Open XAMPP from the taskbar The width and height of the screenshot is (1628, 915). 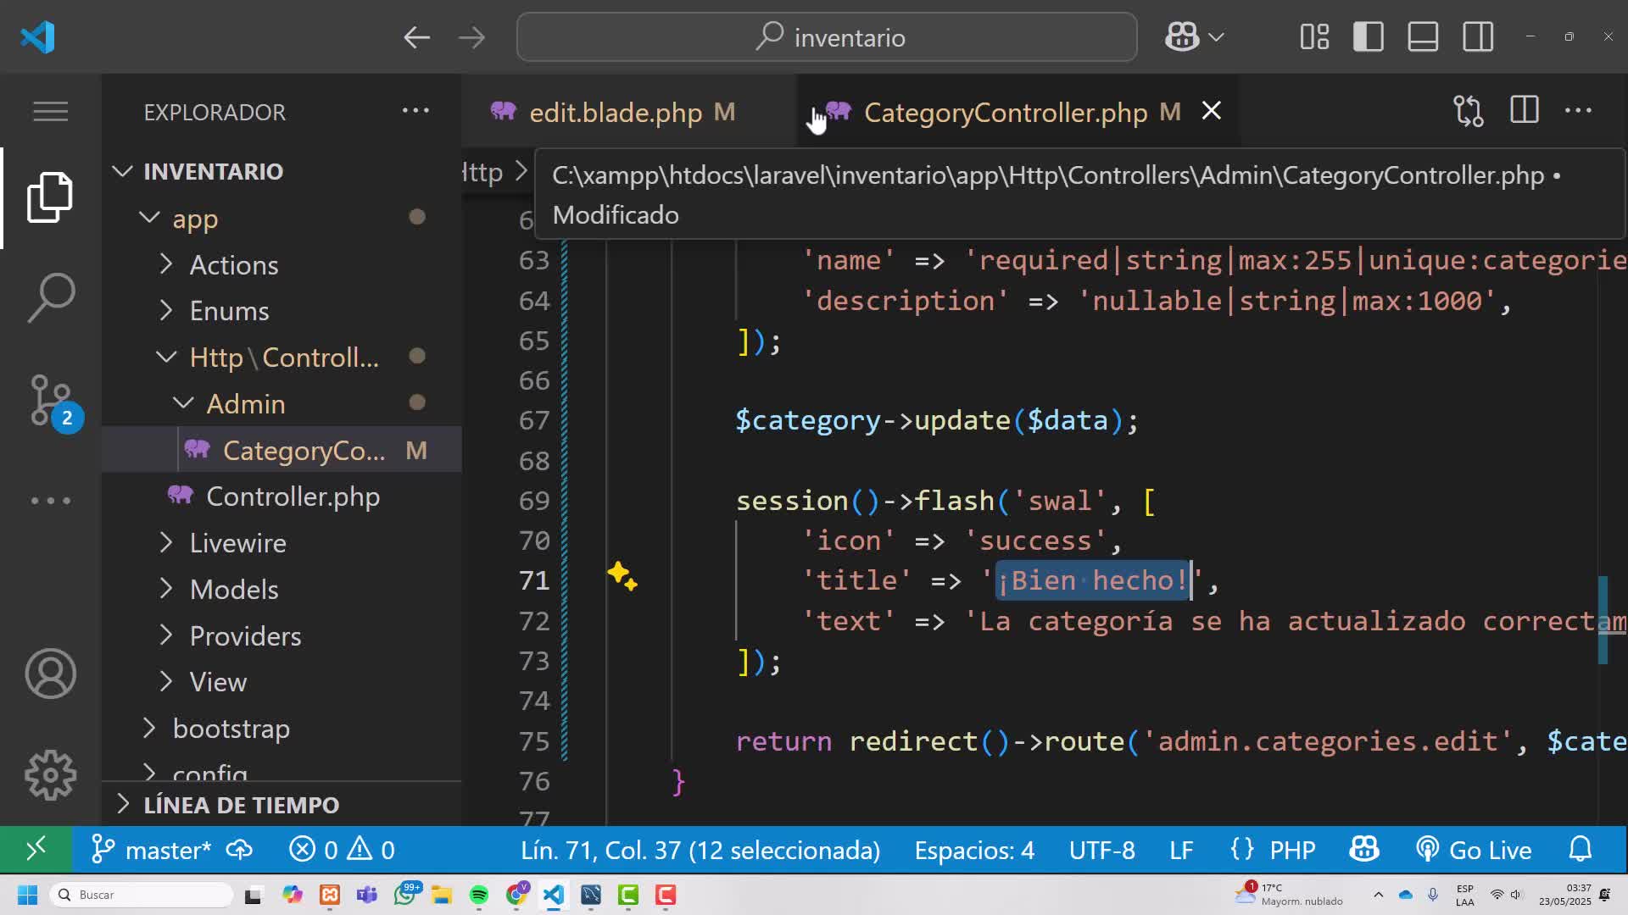(330, 895)
